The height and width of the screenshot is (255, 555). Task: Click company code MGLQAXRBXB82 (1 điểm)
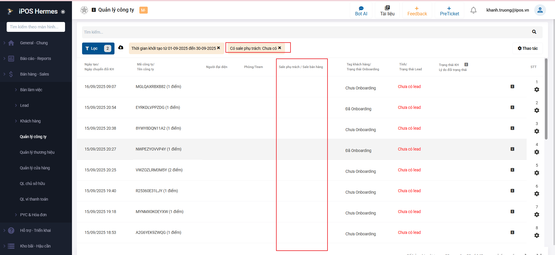(158, 87)
